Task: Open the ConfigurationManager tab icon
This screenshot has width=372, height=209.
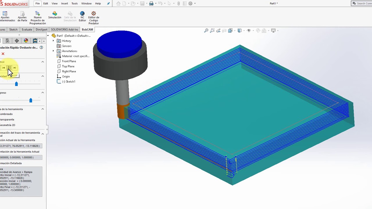Action: click(7, 41)
